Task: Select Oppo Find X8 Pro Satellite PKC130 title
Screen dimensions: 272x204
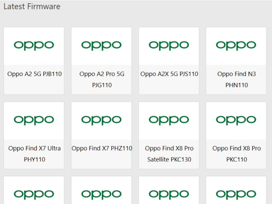Action: tap(169, 154)
